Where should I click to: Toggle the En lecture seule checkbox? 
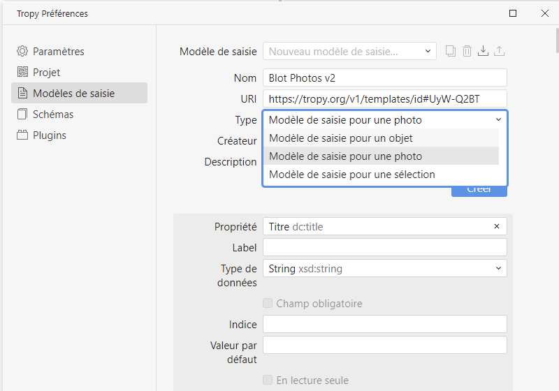click(268, 381)
